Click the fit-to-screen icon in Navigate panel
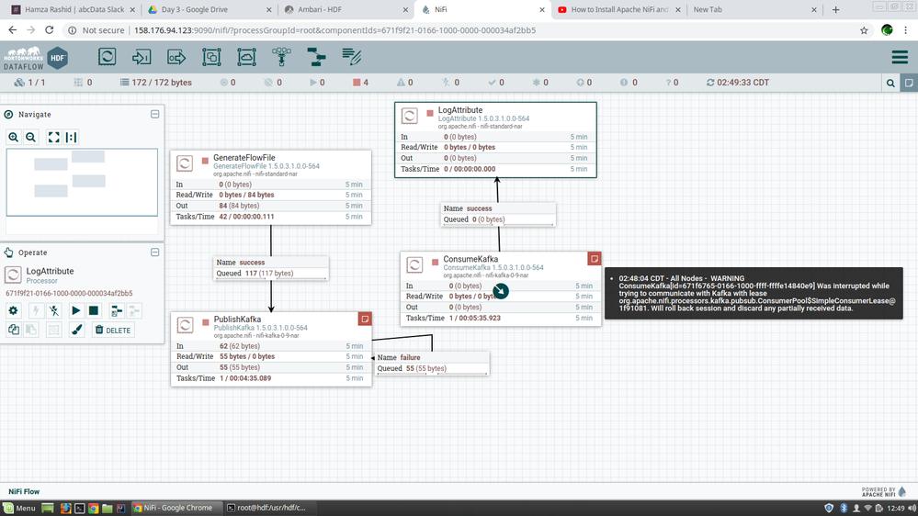Viewport: 918px width, 516px height. click(53, 137)
